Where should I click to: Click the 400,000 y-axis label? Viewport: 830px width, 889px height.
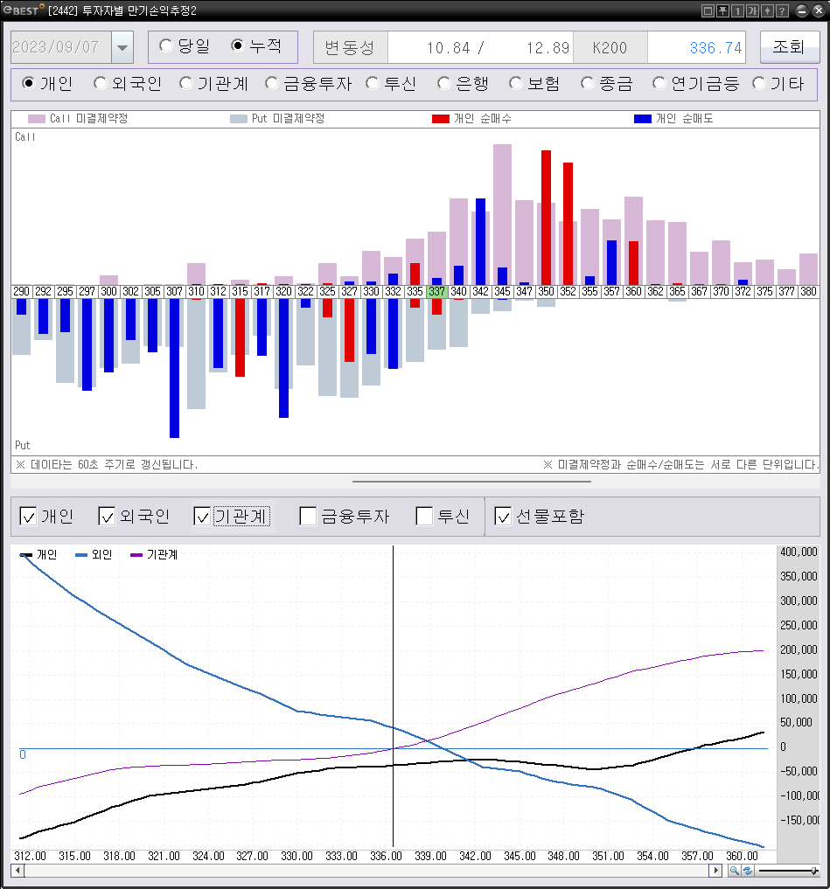pyautogui.click(x=799, y=552)
